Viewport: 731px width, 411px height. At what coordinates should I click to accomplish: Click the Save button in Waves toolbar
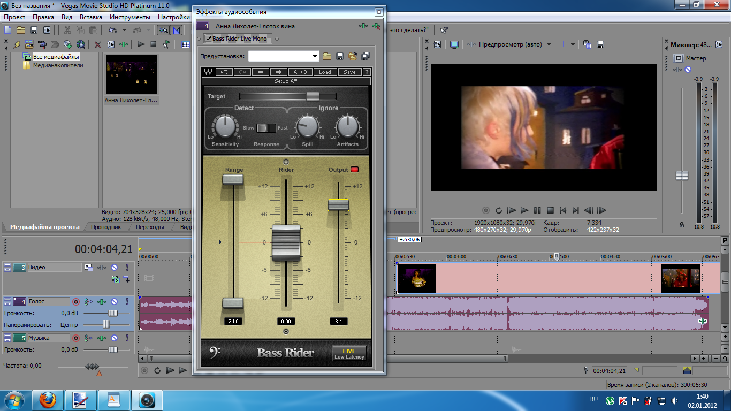[x=349, y=72]
